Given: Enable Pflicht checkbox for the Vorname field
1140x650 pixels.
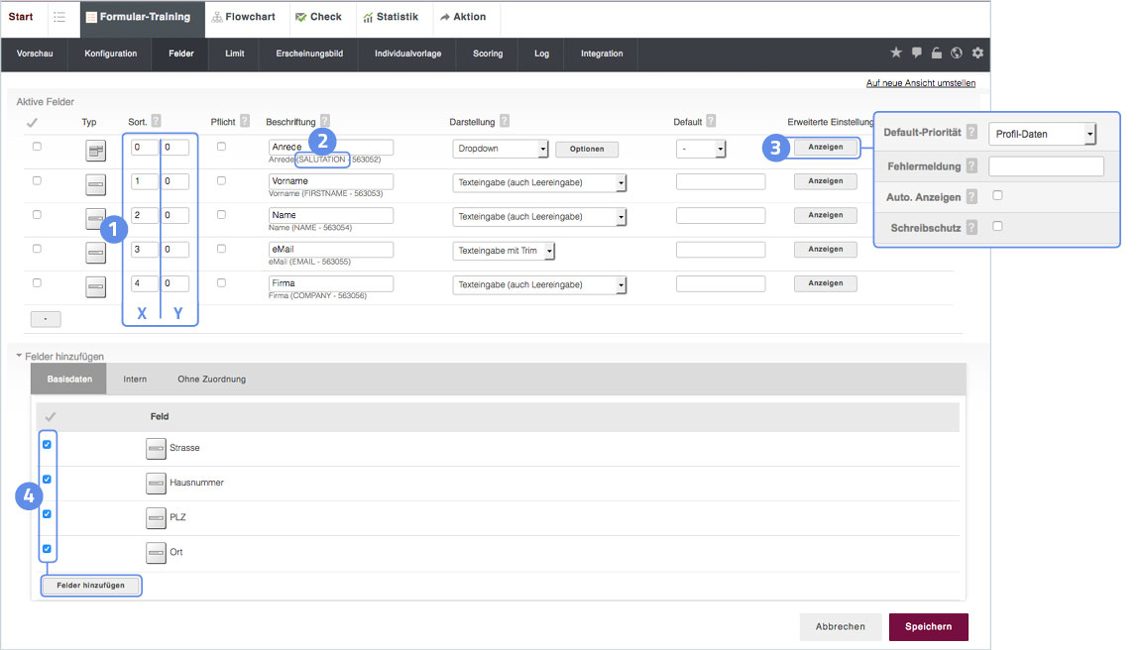Looking at the screenshot, I should (x=221, y=180).
